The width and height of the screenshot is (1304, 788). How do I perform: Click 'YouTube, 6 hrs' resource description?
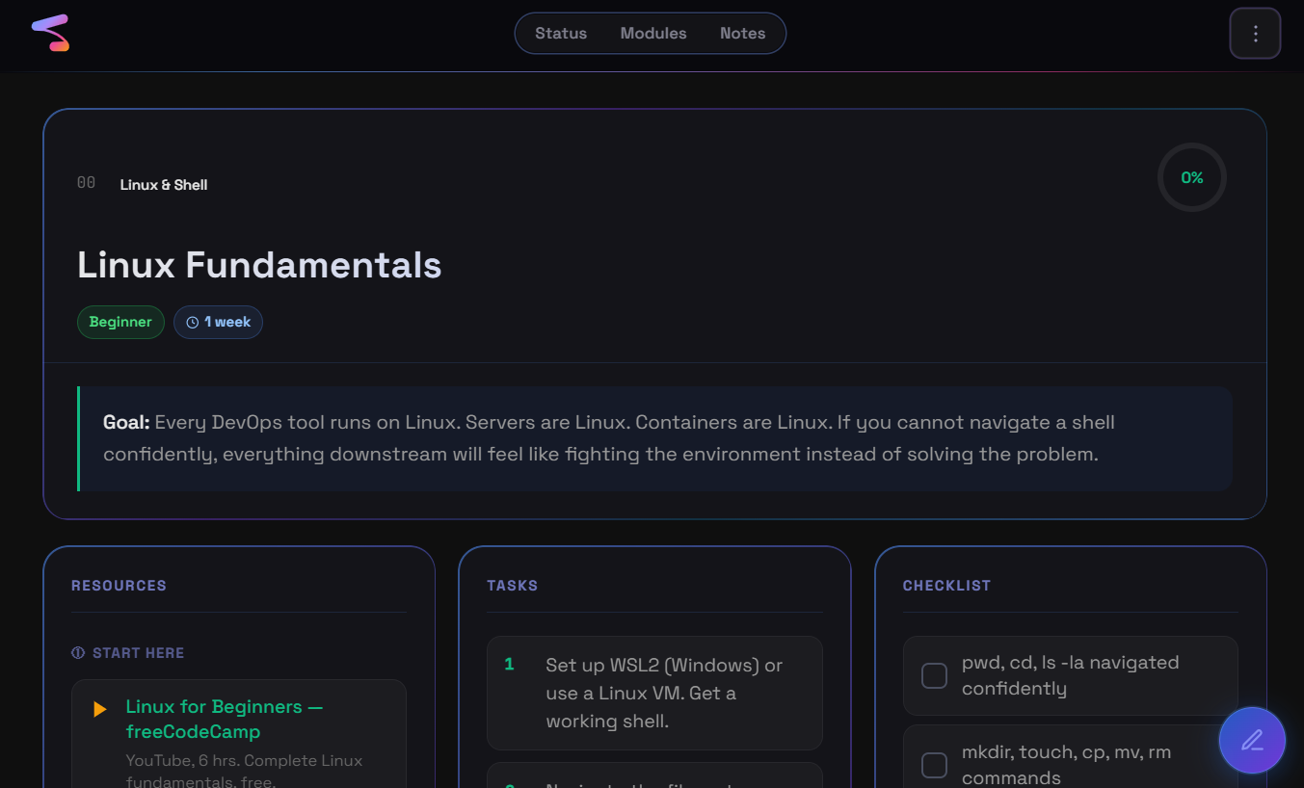point(245,772)
